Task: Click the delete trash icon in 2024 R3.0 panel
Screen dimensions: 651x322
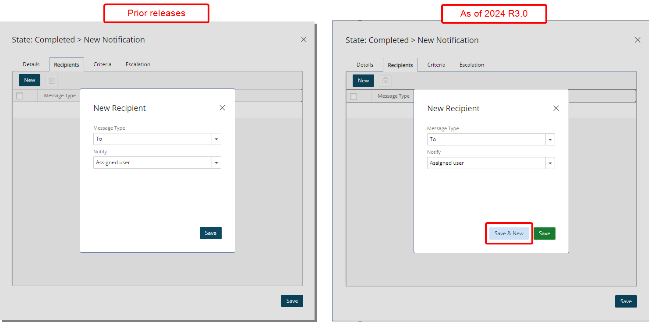Action: point(385,81)
